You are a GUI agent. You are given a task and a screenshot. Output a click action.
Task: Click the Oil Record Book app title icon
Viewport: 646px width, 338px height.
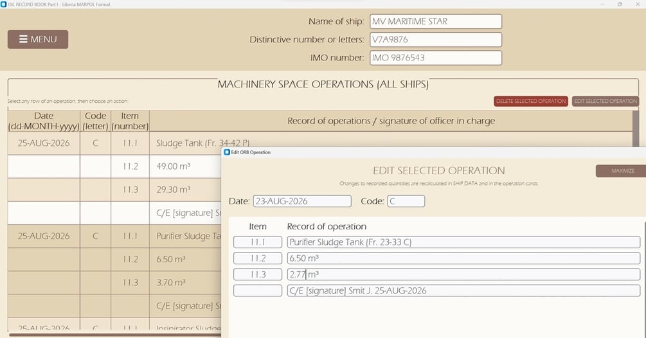tap(4, 4)
